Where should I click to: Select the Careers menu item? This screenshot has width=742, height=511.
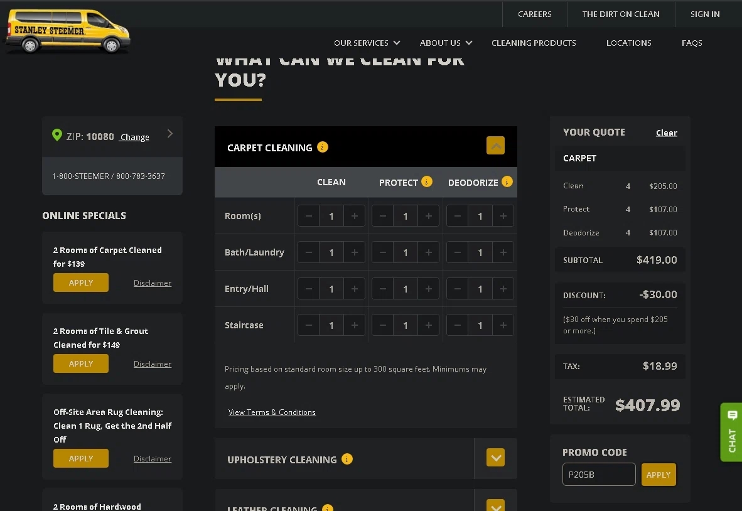click(534, 14)
